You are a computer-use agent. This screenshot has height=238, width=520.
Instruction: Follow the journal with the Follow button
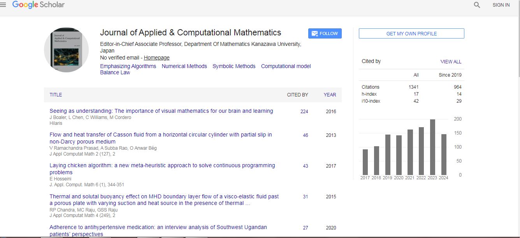(x=325, y=33)
